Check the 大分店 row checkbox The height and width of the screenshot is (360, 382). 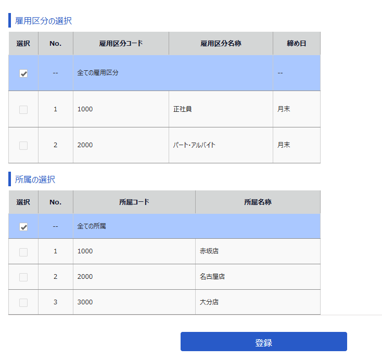[x=23, y=303]
